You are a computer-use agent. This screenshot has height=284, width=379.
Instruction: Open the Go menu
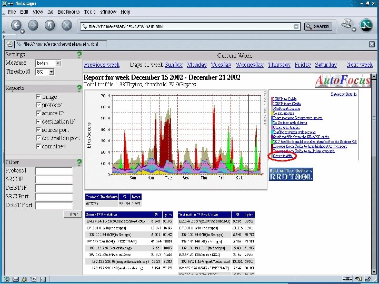pos(51,12)
